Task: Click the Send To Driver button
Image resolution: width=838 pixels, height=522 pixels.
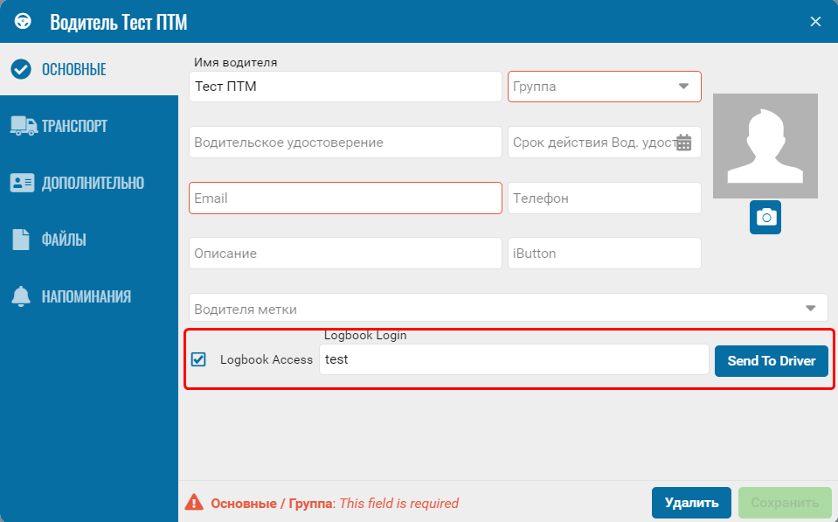Action: click(x=772, y=361)
